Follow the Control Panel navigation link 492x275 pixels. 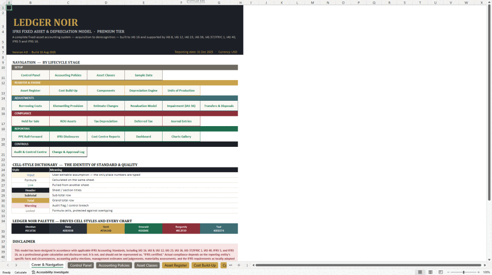pos(31,75)
